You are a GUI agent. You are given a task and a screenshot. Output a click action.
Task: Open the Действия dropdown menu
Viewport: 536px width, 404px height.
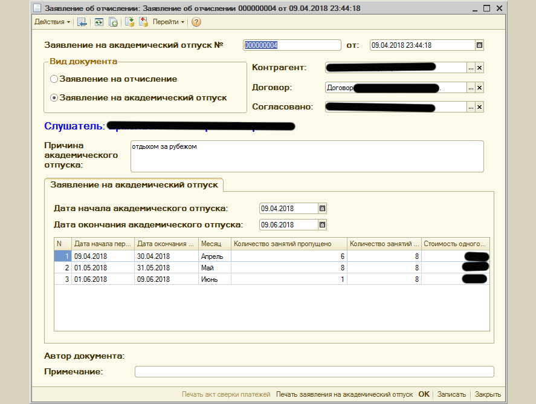52,22
